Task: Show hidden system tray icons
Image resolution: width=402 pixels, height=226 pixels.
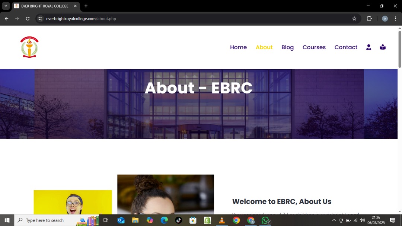Action: [x=334, y=220]
